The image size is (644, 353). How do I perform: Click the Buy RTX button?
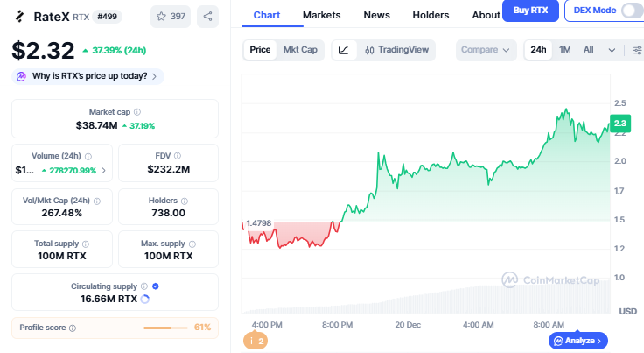tap(530, 11)
